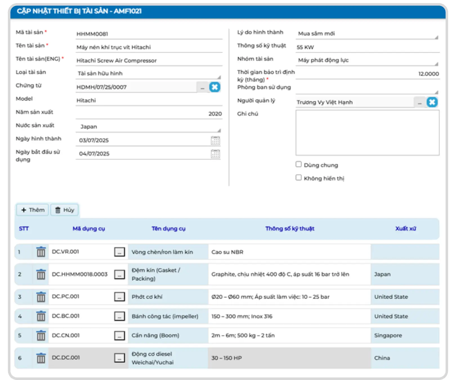Enable the Dùng chung checkbox
Image resolution: width=456 pixels, height=380 pixels.
pos(299,164)
